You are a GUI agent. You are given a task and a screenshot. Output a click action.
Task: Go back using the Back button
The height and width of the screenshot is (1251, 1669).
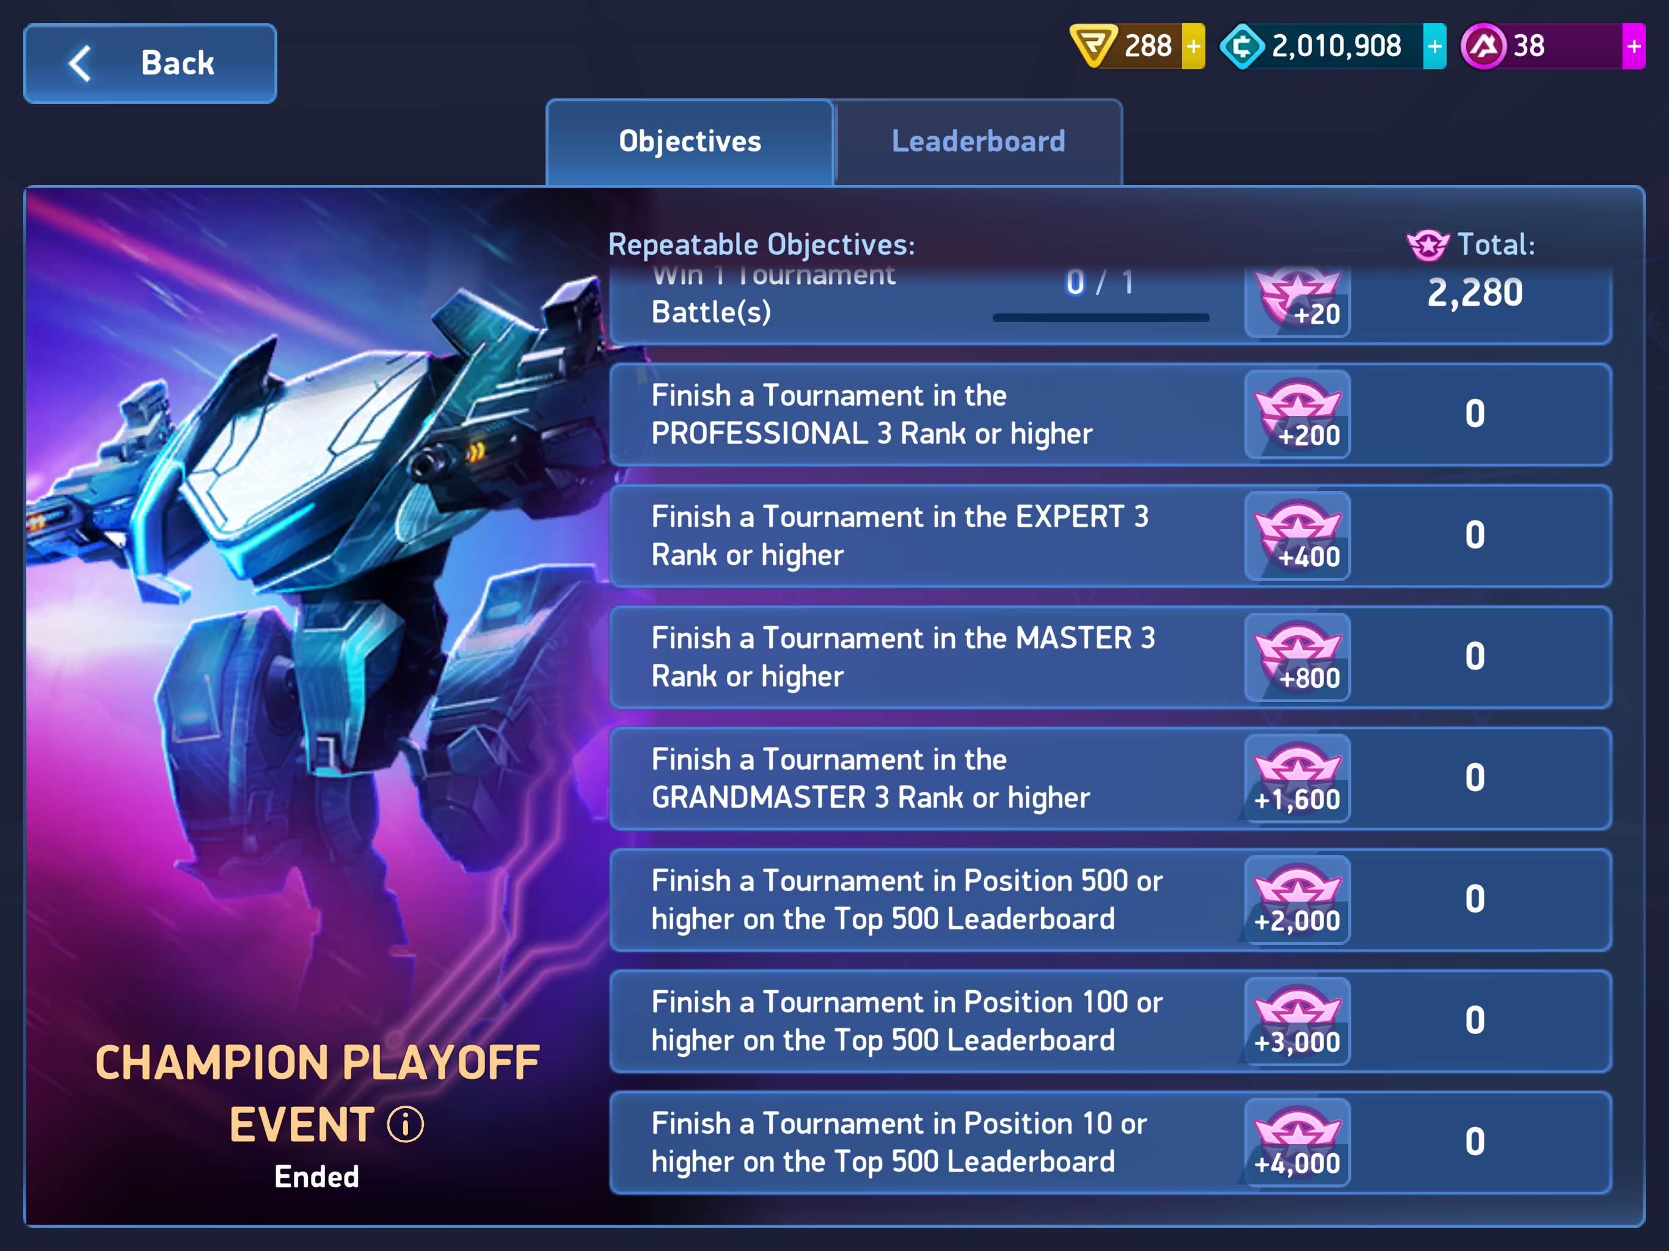(150, 64)
